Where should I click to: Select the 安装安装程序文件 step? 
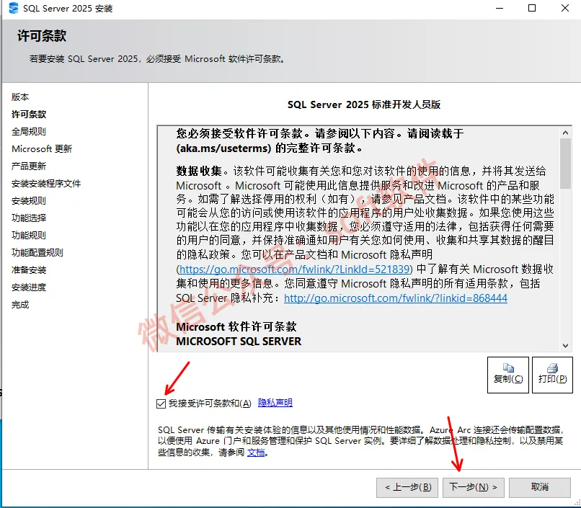tap(46, 184)
